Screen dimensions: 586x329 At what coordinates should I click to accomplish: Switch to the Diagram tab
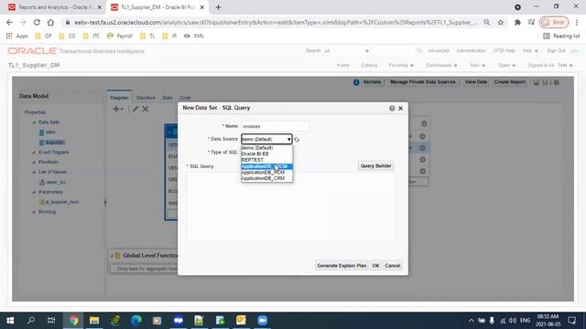(119, 98)
